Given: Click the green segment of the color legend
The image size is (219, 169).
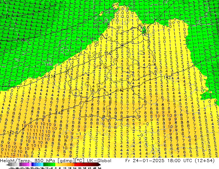Looking at the screenshot, I should pos(49,165).
